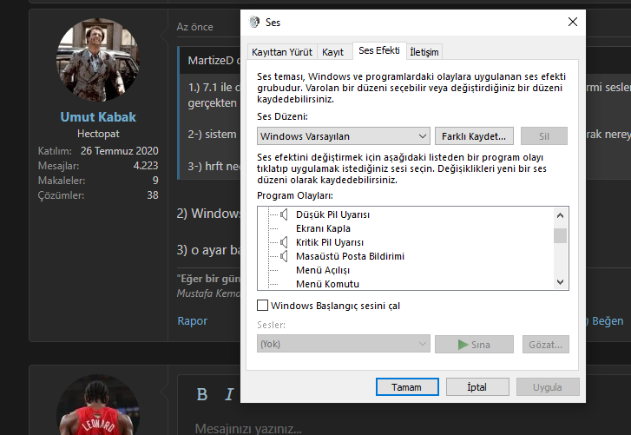The width and height of the screenshot is (631, 435).
Task: Select the Menü Komutu event
Action: coord(327,284)
